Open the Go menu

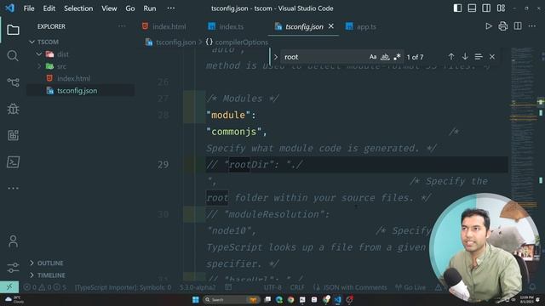pyautogui.click(x=130, y=8)
